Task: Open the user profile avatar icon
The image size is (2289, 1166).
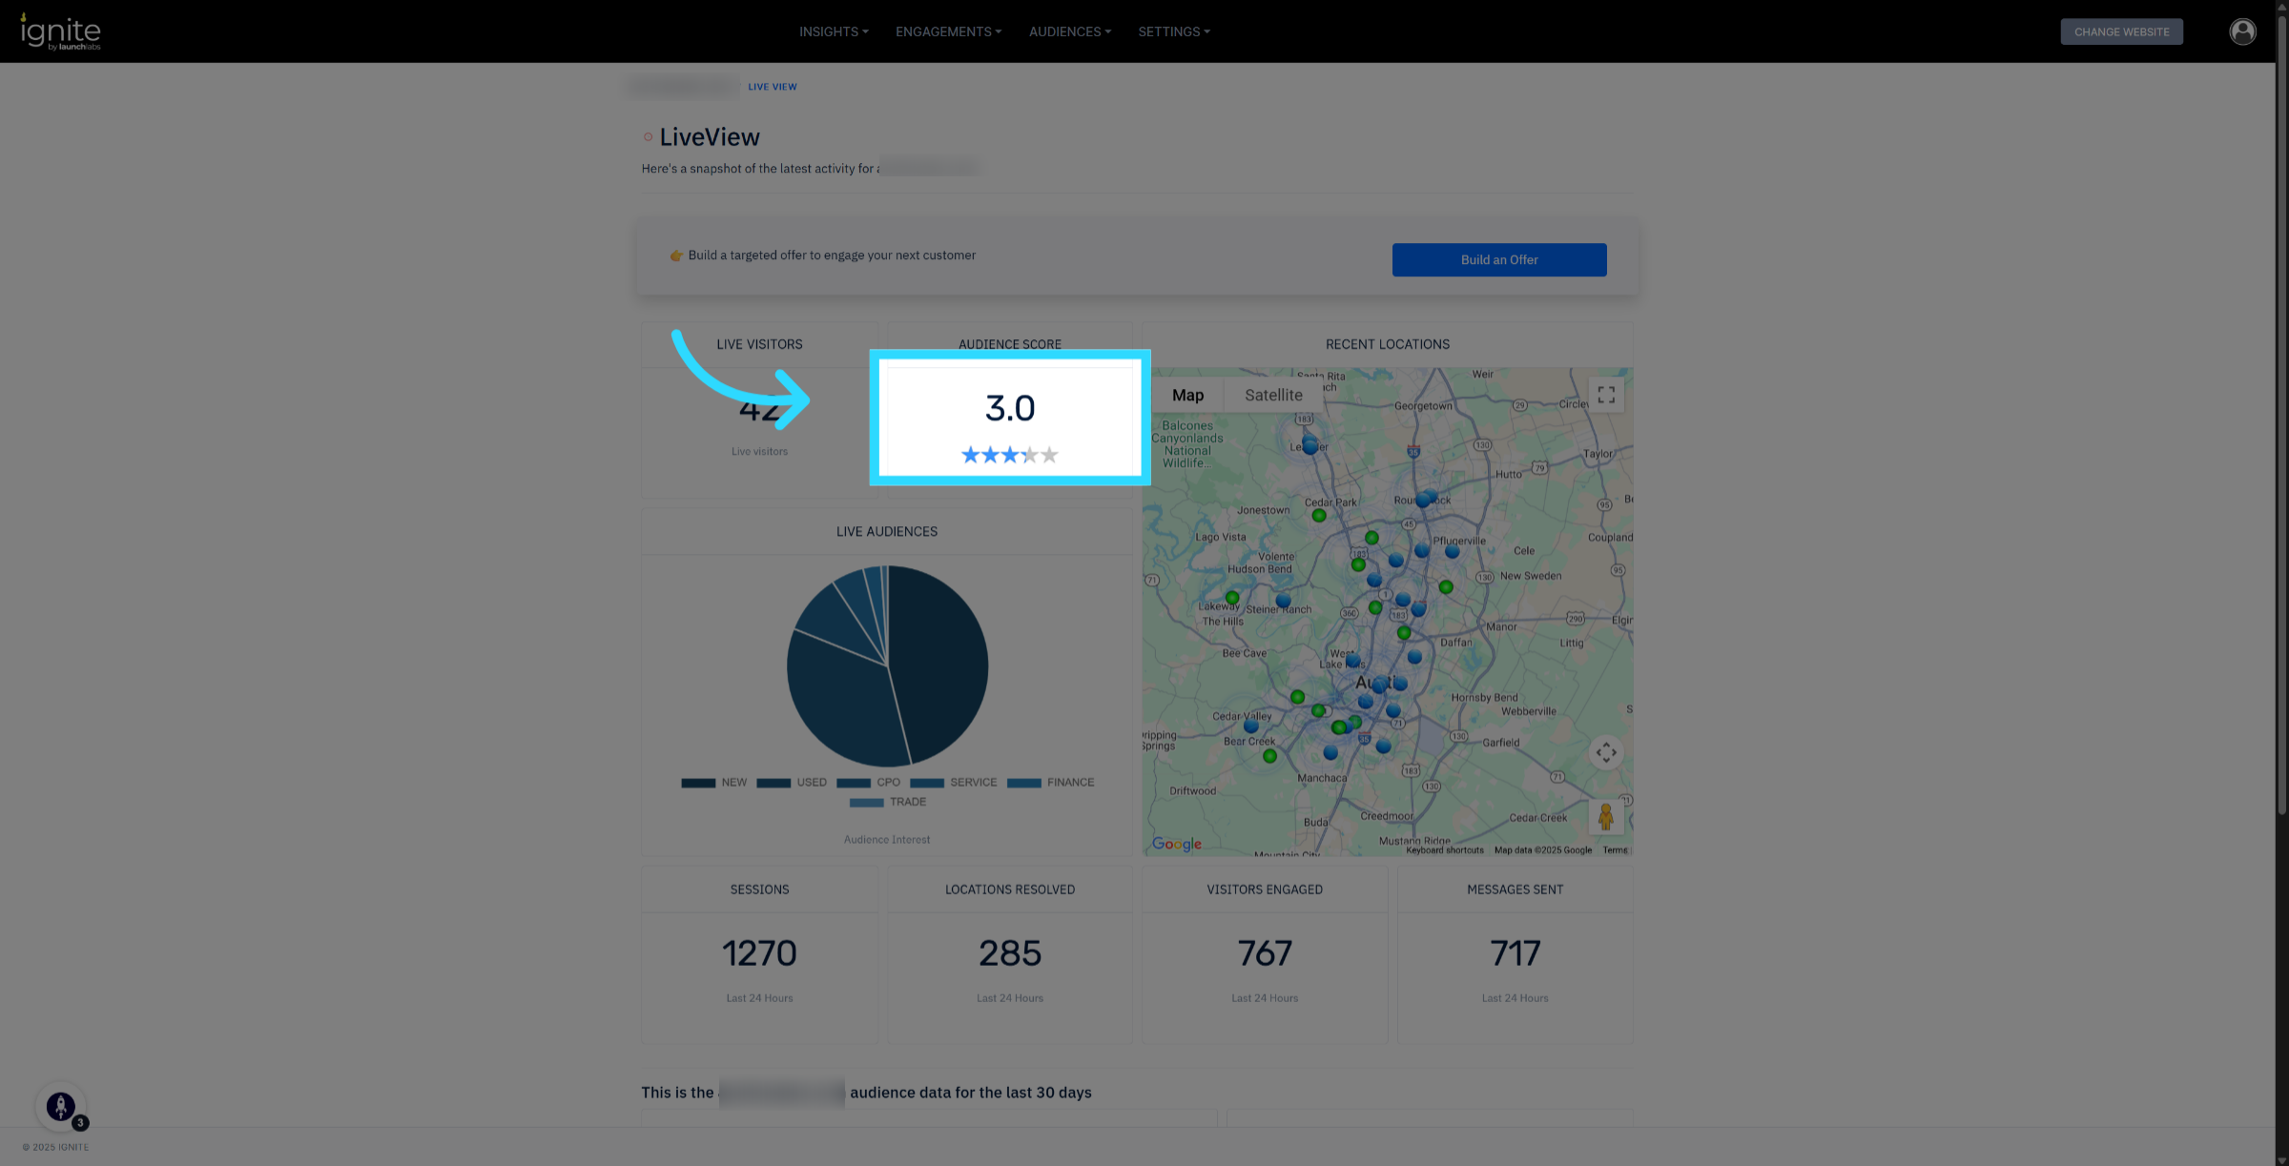Action: 2242,31
